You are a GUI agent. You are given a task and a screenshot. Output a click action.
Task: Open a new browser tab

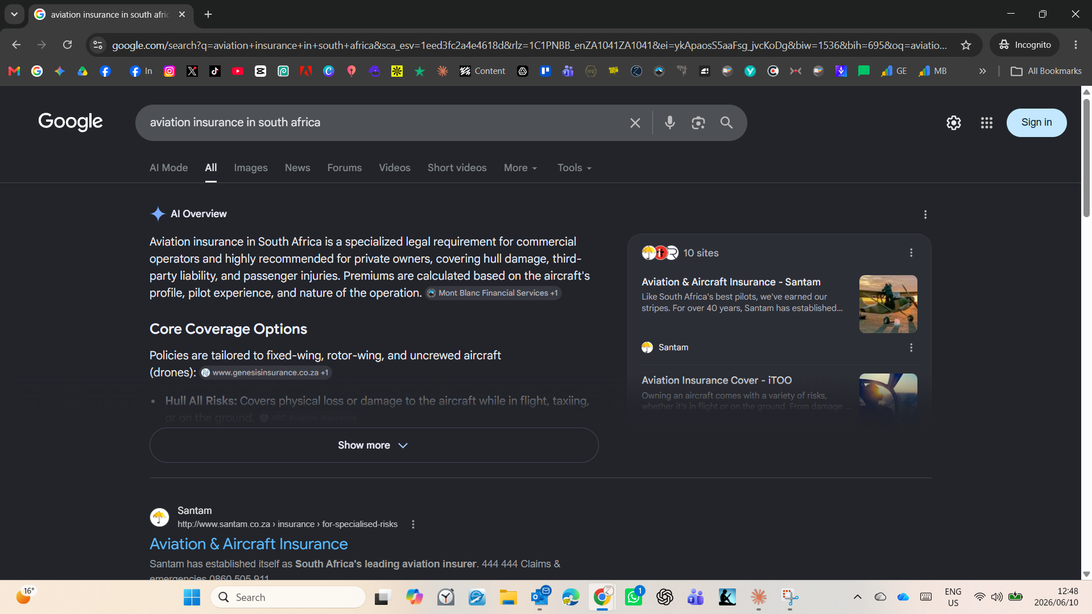coord(208,14)
